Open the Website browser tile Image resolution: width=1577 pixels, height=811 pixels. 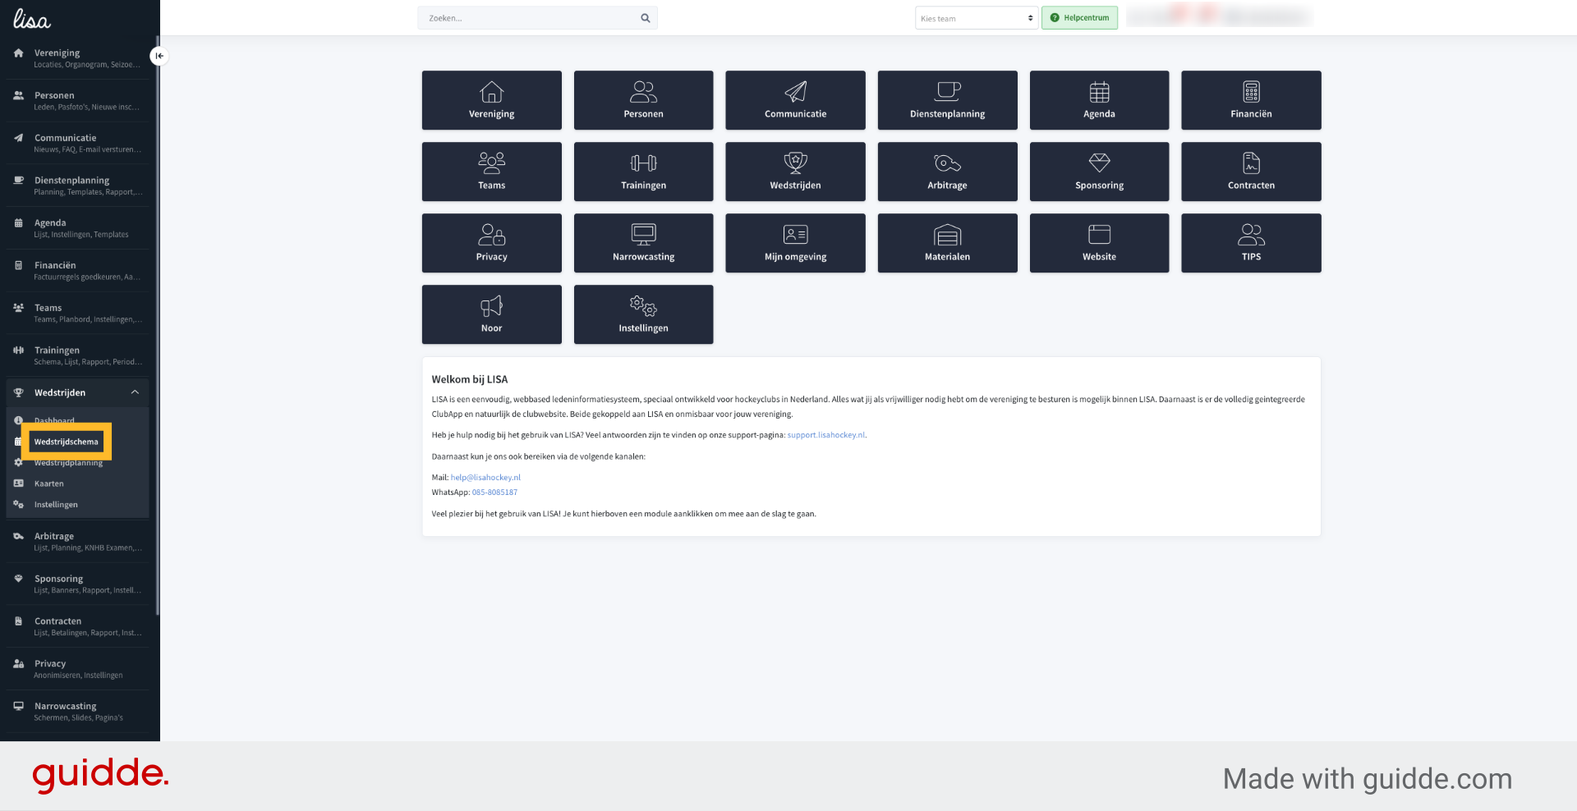1099,243
